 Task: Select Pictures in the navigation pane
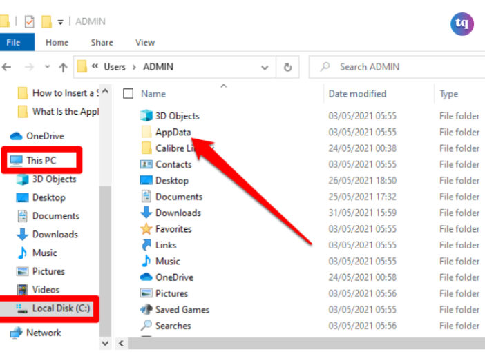tap(41, 271)
